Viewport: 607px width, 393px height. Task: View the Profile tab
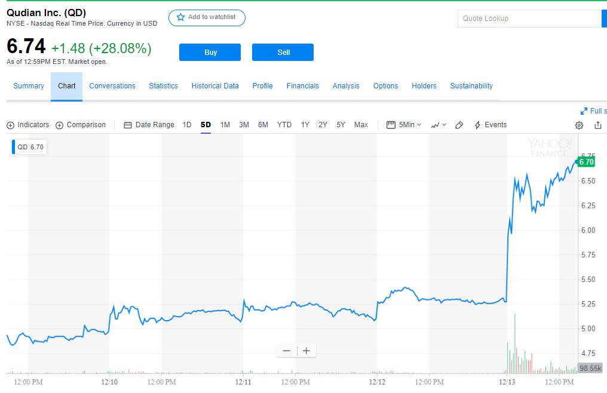click(x=262, y=86)
